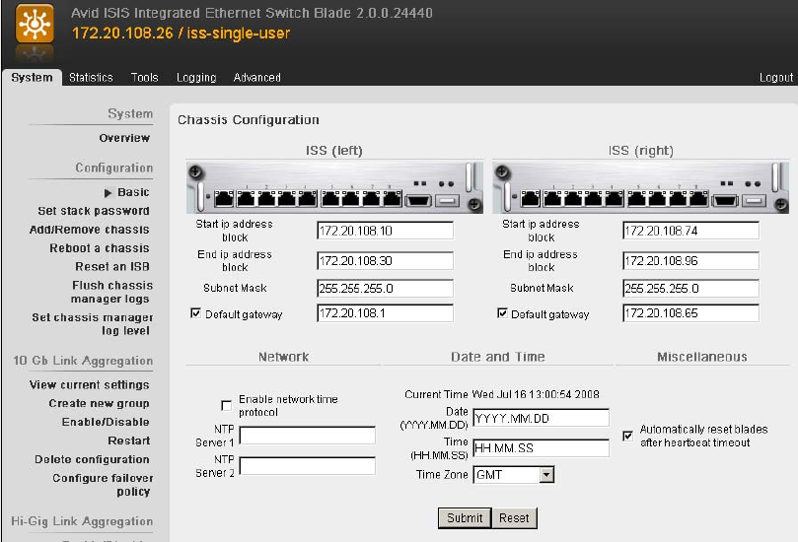
Task: Click the NTP Server 2 field
Action: pos(308,466)
